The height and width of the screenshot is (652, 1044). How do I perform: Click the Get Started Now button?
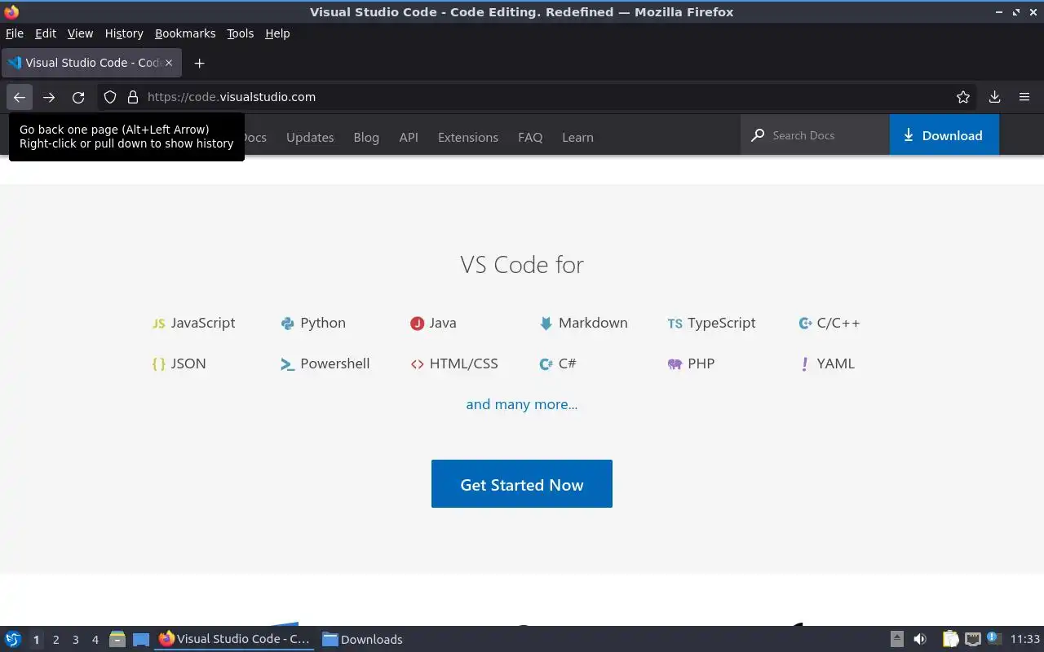(522, 484)
